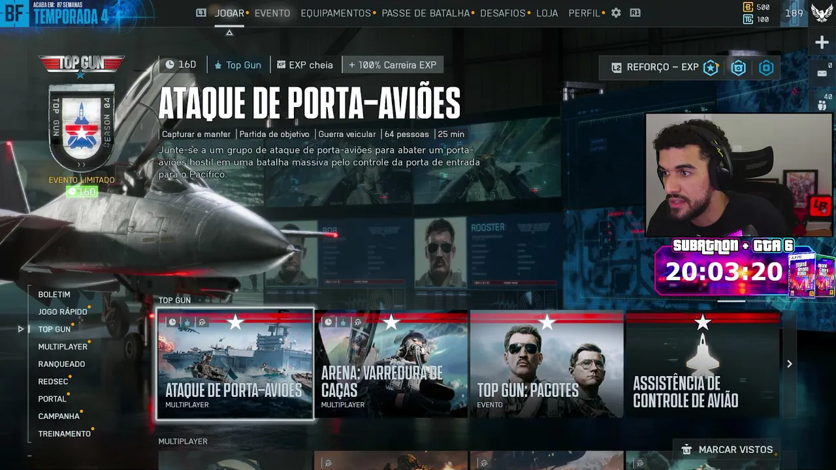
Task: Select the star booster hexagon icon
Action: click(x=711, y=67)
